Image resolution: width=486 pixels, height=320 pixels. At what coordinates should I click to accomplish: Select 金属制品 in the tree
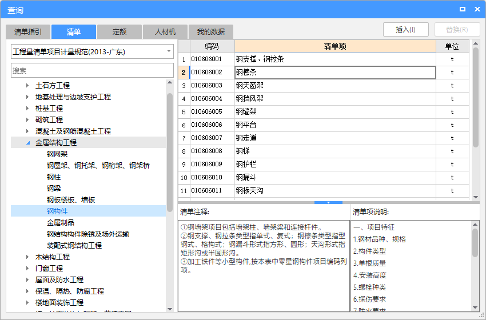(x=61, y=222)
